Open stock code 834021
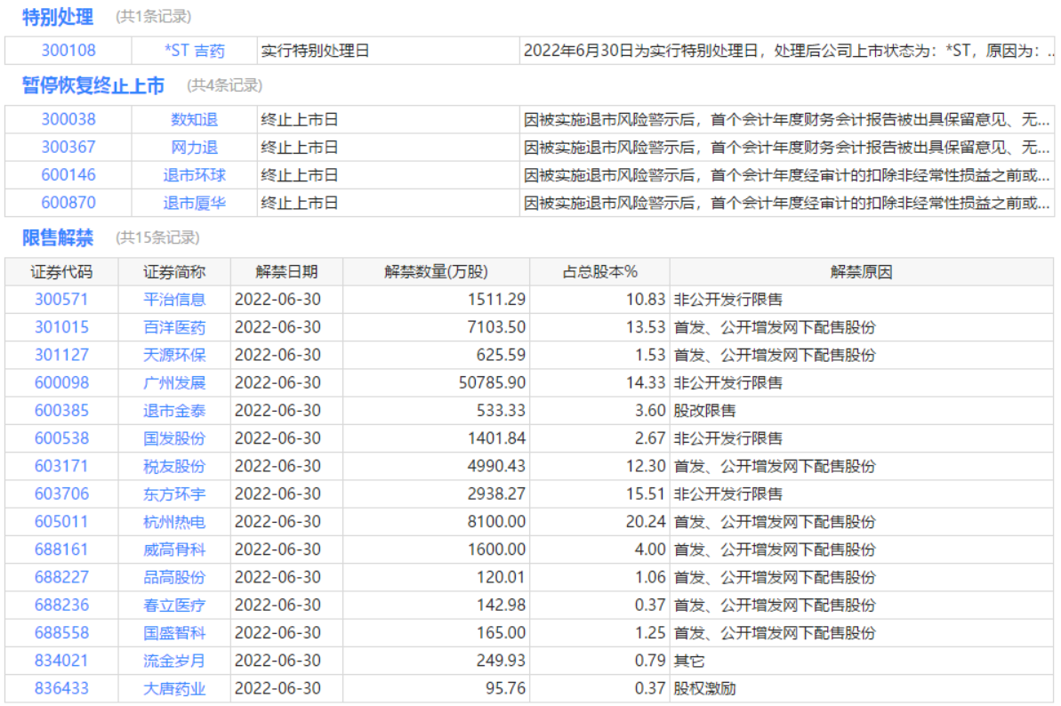Image resolution: width=1061 pixels, height=706 pixels. pyautogui.click(x=61, y=660)
